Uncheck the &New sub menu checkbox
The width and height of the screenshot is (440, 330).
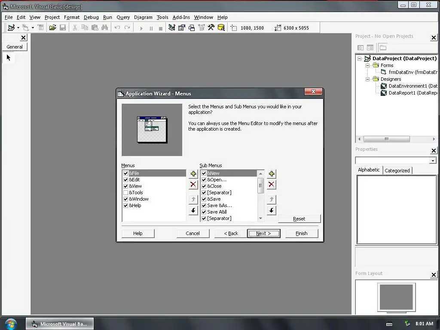(204, 174)
